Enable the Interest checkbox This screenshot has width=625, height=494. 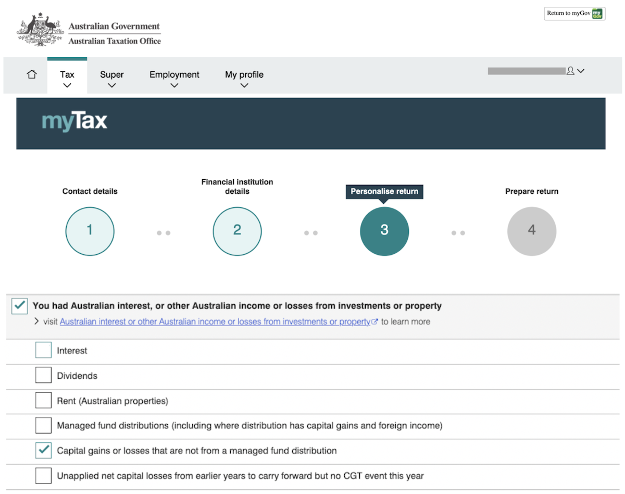pyautogui.click(x=43, y=350)
